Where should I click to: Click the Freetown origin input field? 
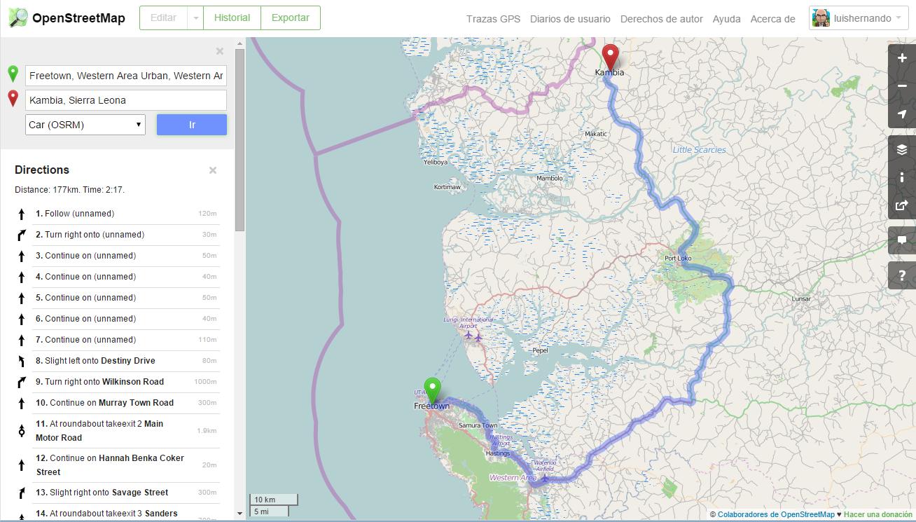coord(126,76)
